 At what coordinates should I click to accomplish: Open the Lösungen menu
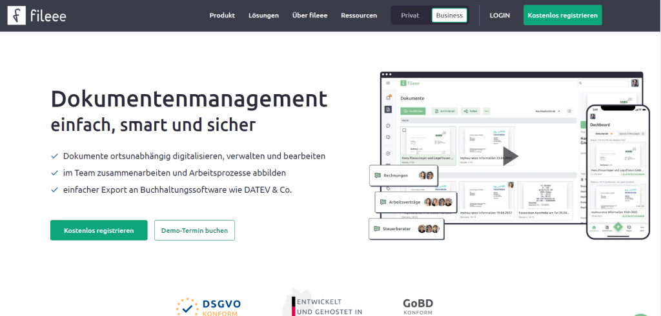263,15
